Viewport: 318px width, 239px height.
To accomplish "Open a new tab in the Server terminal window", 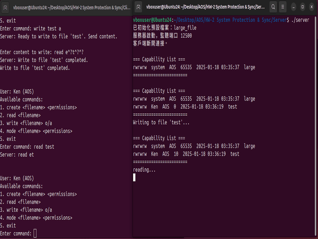I will [x=138, y=7].
